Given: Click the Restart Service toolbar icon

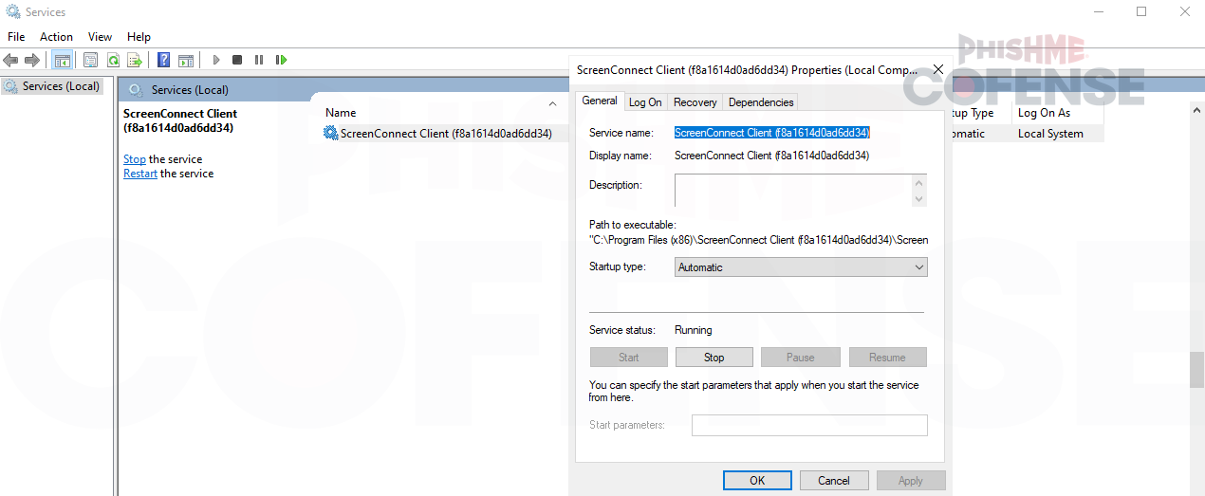Looking at the screenshot, I should pos(281,60).
